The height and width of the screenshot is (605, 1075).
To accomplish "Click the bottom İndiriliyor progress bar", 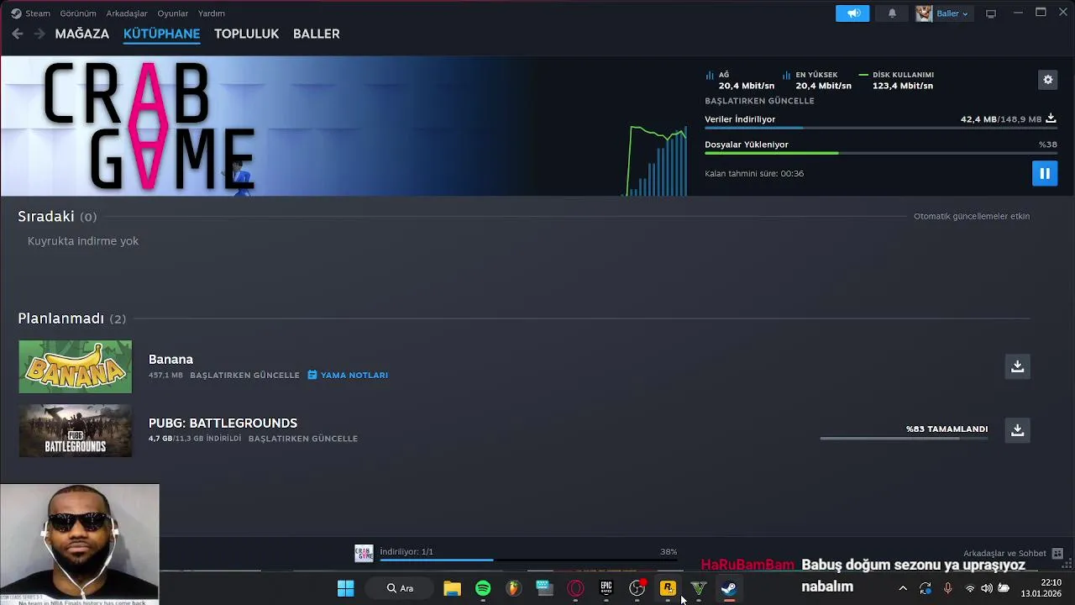I will point(528,560).
